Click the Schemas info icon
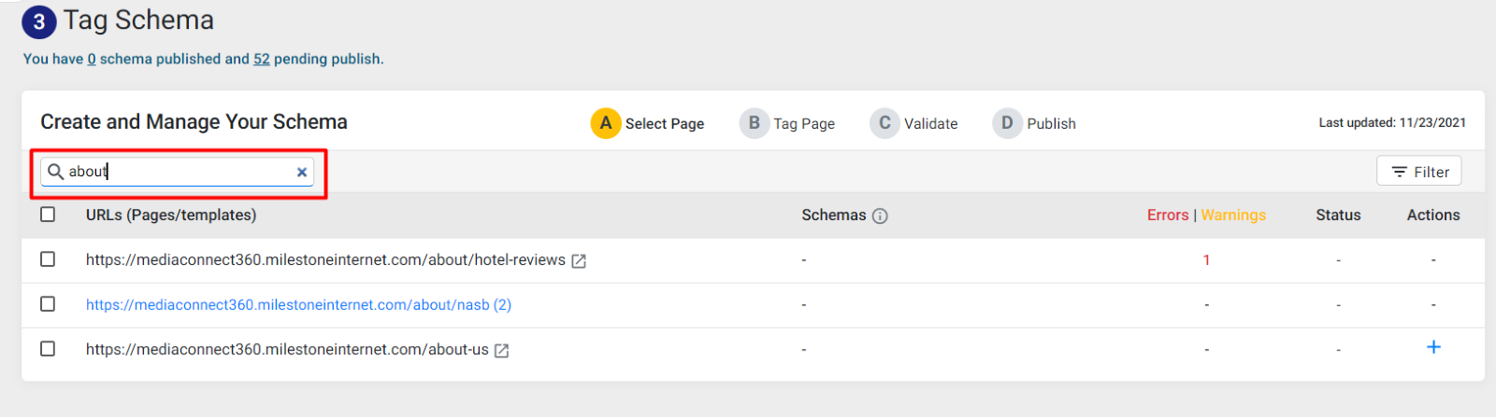Image resolution: width=1496 pixels, height=417 pixels. 880,216
